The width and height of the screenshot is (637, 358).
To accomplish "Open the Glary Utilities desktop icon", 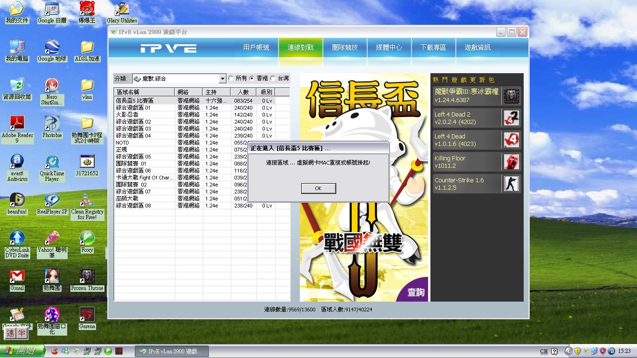I will [122, 9].
